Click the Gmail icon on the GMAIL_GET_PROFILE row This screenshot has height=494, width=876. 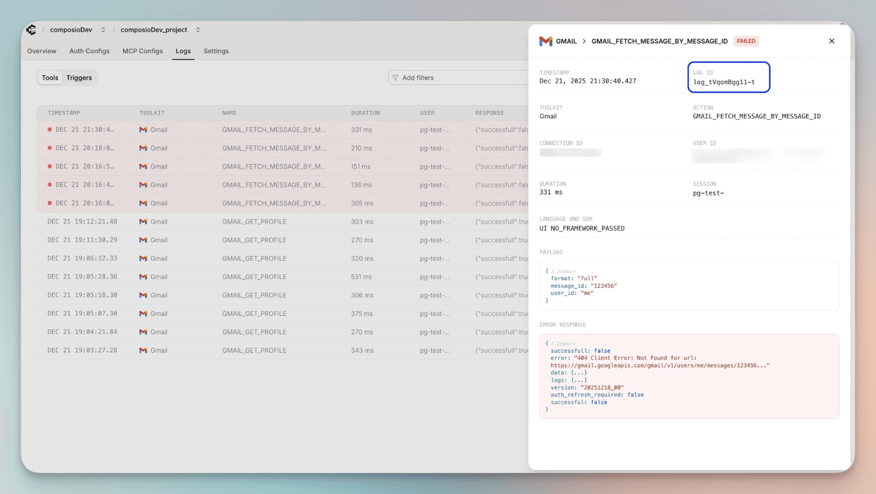143,222
